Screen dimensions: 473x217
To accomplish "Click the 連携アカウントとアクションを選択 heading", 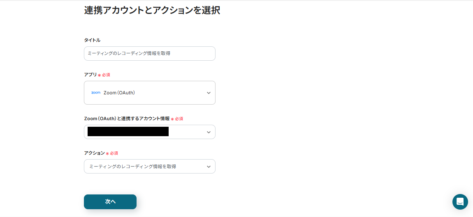I will 152,10.
